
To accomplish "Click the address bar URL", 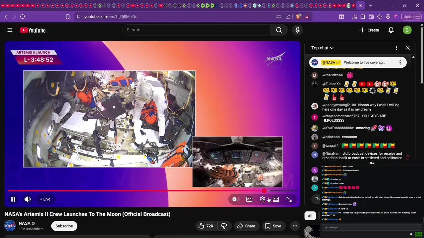I will [x=111, y=17].
